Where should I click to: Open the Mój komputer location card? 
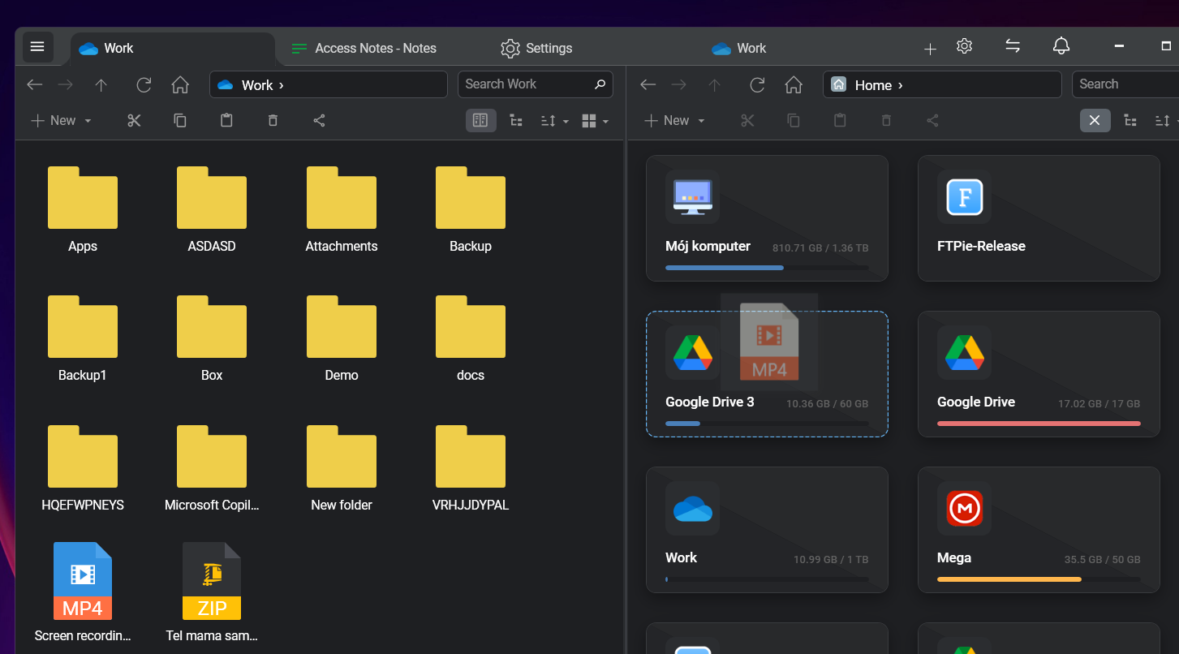click(x=767, y=218)
